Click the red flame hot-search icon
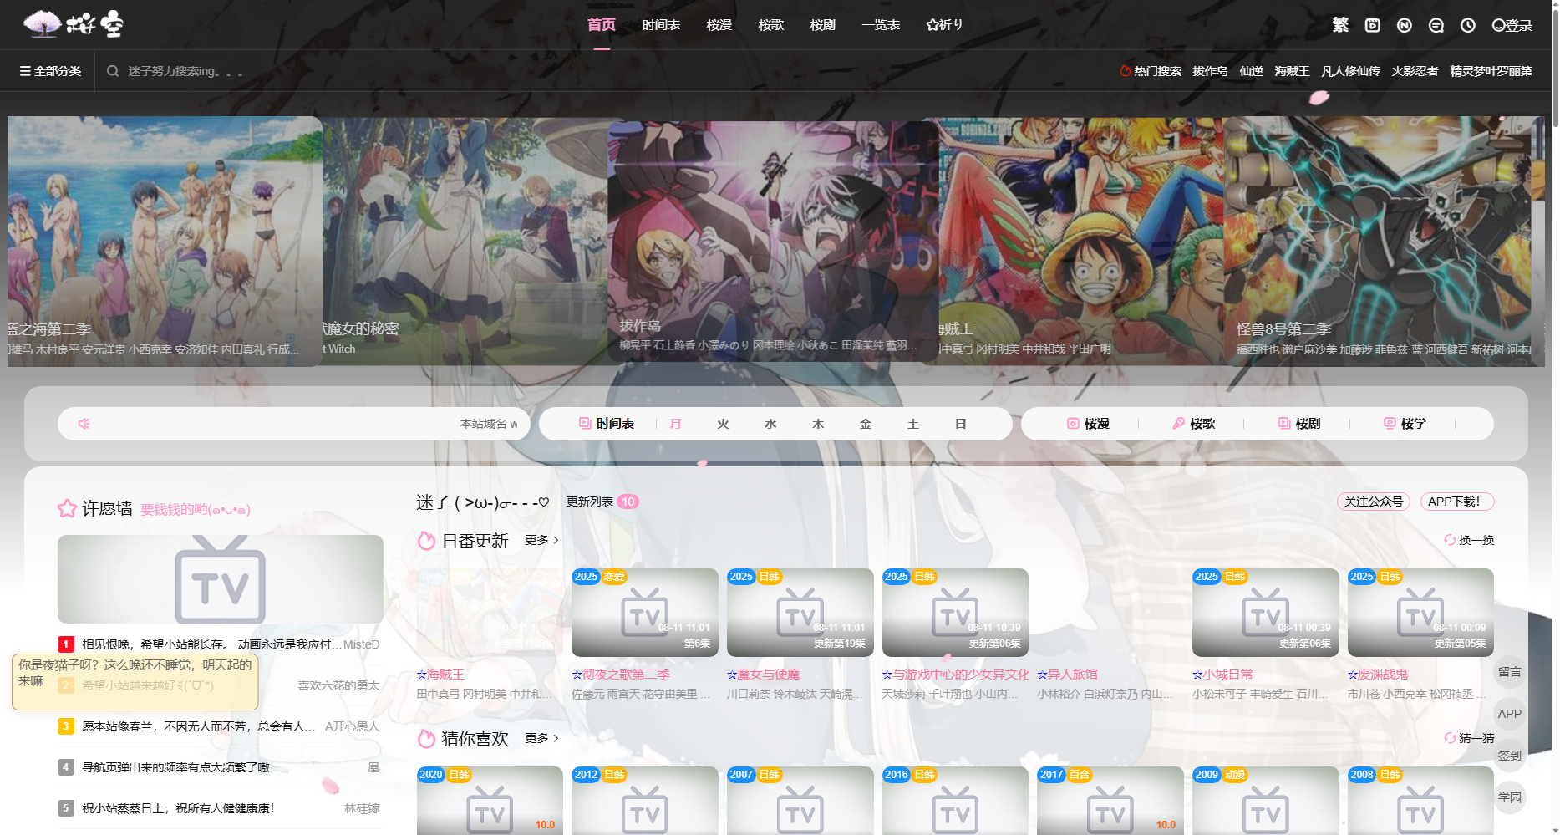The image size is (1560, 835). (x=1125, y=71)
